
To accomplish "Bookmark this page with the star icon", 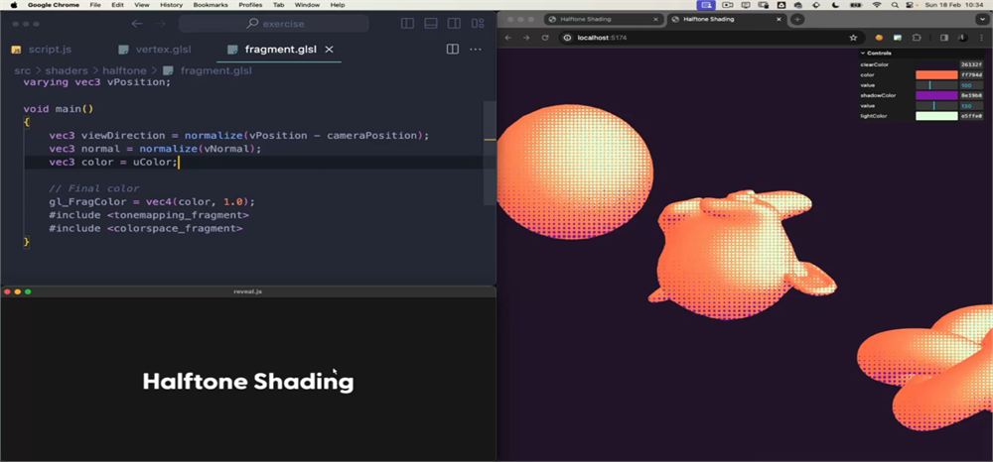I will (853, 38).
